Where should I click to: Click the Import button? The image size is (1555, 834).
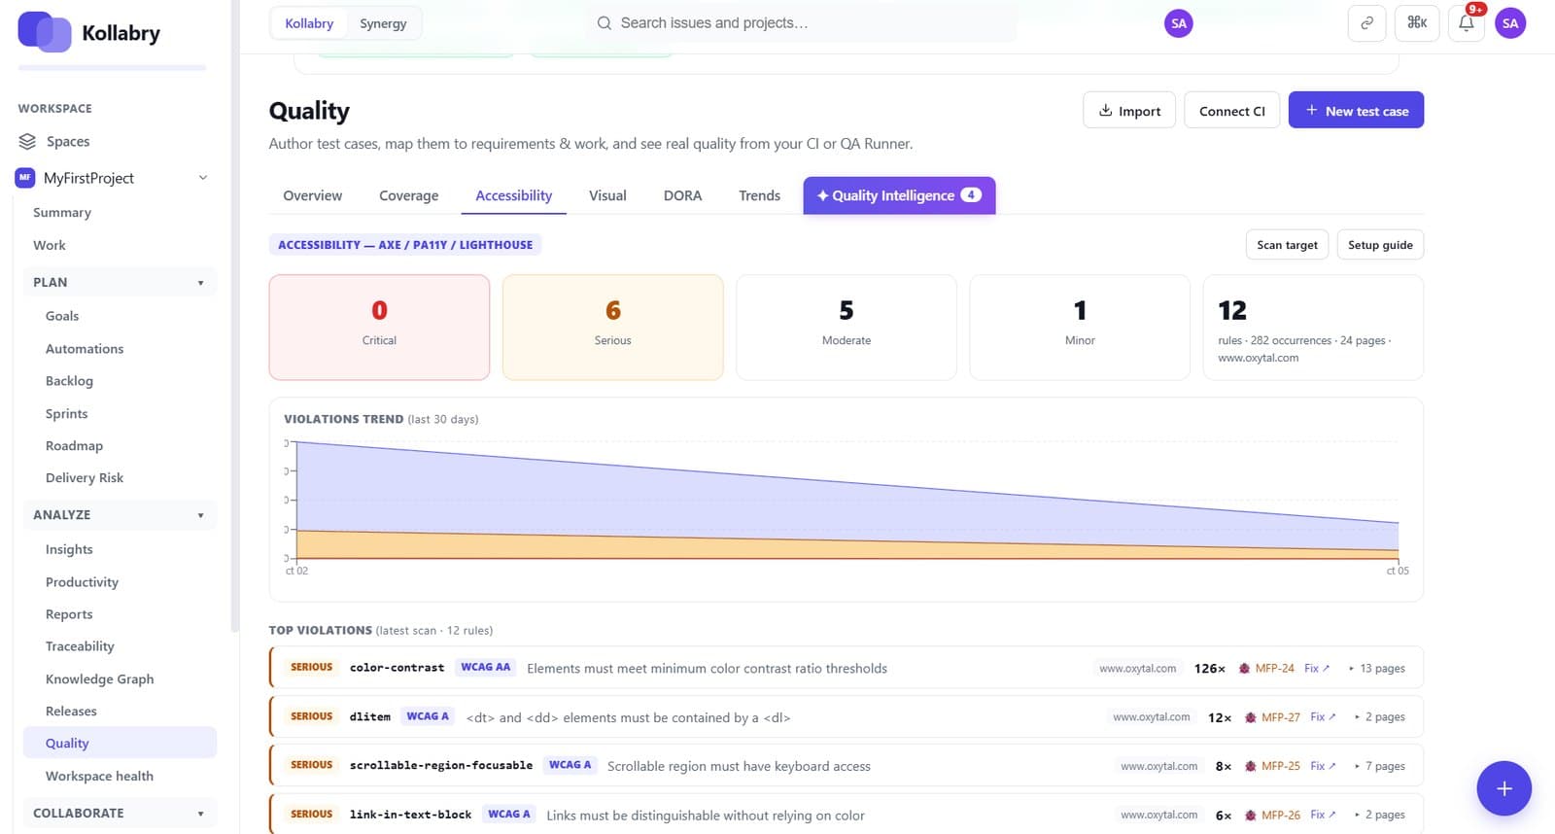(x=1129, y=111)
